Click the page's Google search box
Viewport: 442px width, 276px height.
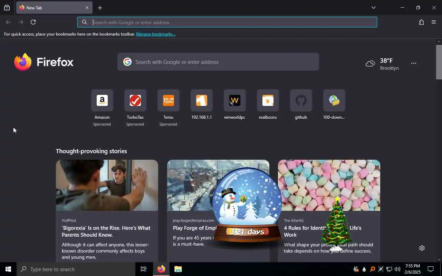(218, 62)
